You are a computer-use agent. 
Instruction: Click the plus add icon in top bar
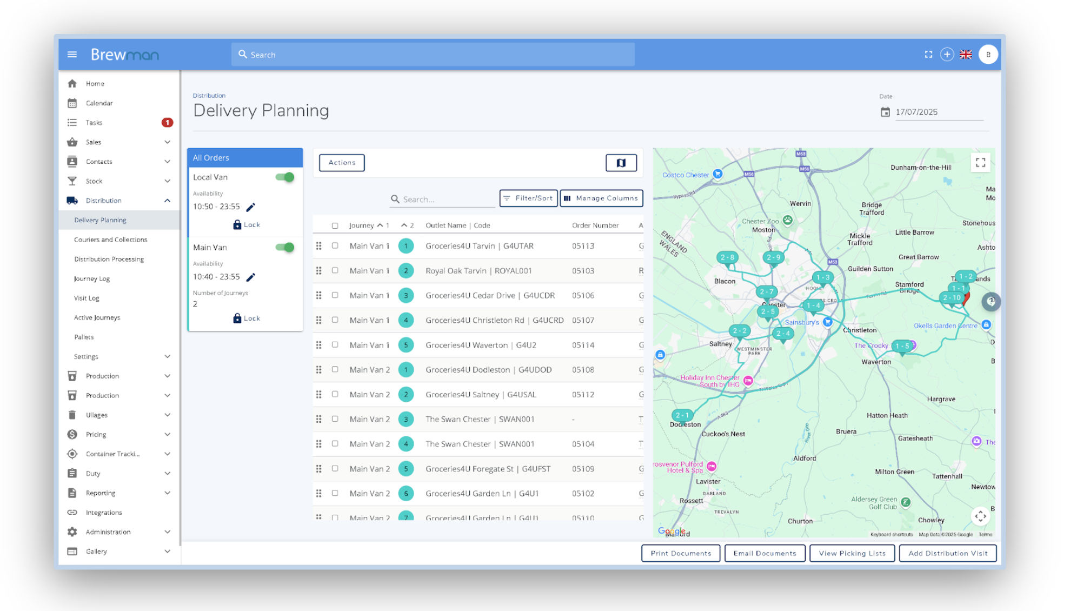coord(947,55)
